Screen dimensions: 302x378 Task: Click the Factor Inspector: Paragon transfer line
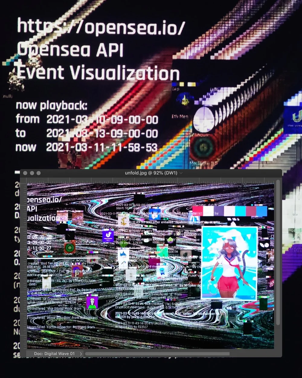(x=61, y=327)
